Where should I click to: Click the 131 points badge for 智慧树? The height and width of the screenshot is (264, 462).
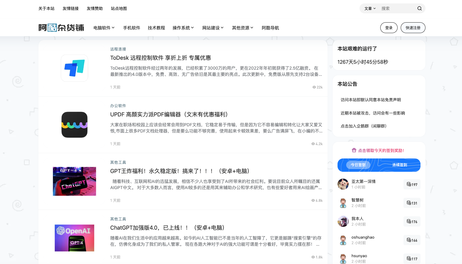coord(412,203)
